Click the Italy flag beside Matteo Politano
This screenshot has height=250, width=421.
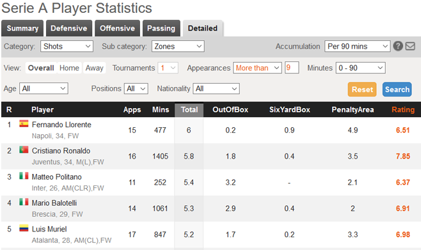coord(24,176)
